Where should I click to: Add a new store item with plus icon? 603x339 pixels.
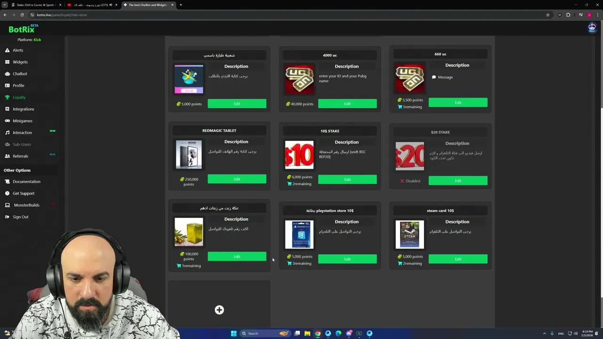click(219, 310)
